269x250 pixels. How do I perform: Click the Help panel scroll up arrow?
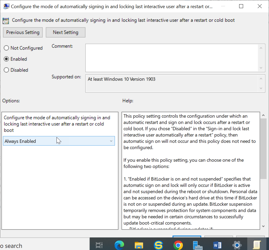click(263, 116)
